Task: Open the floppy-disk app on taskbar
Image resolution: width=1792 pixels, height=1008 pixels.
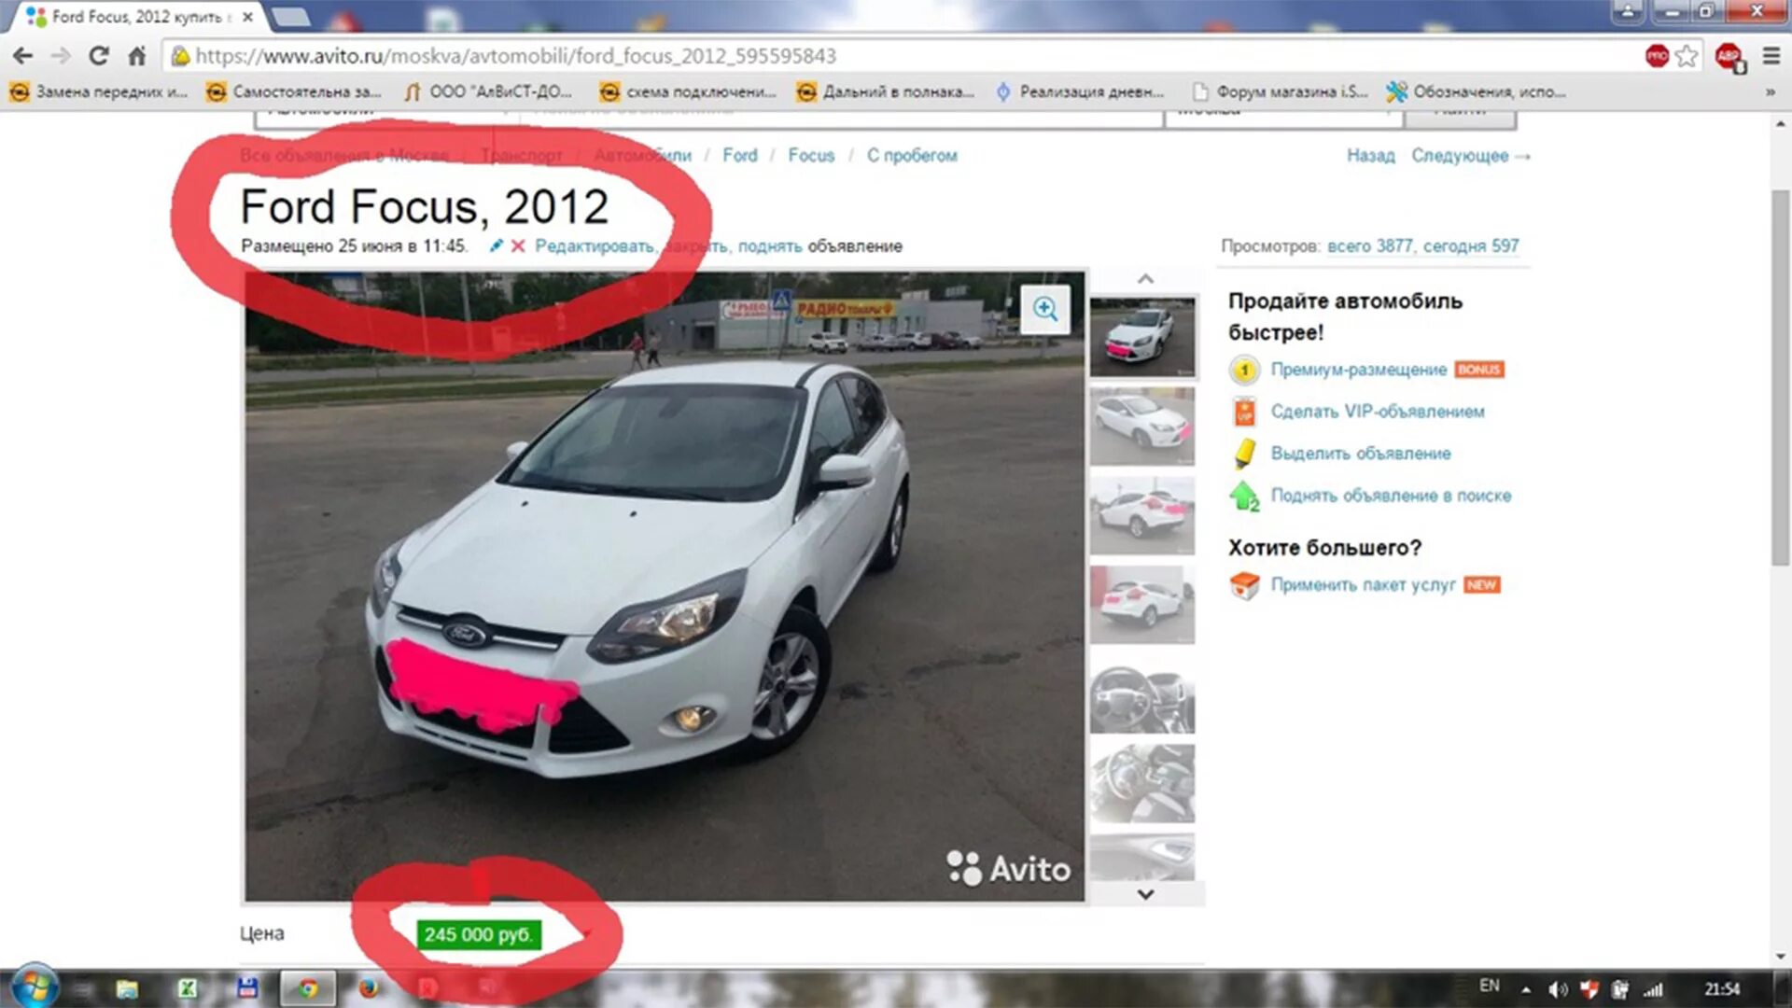Action: click(247, 988)
